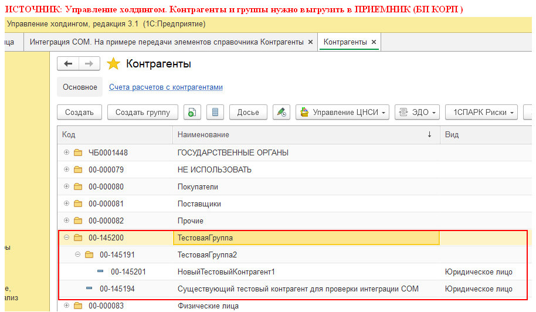Click folder icon of code 00-145200

click(78, 238)
